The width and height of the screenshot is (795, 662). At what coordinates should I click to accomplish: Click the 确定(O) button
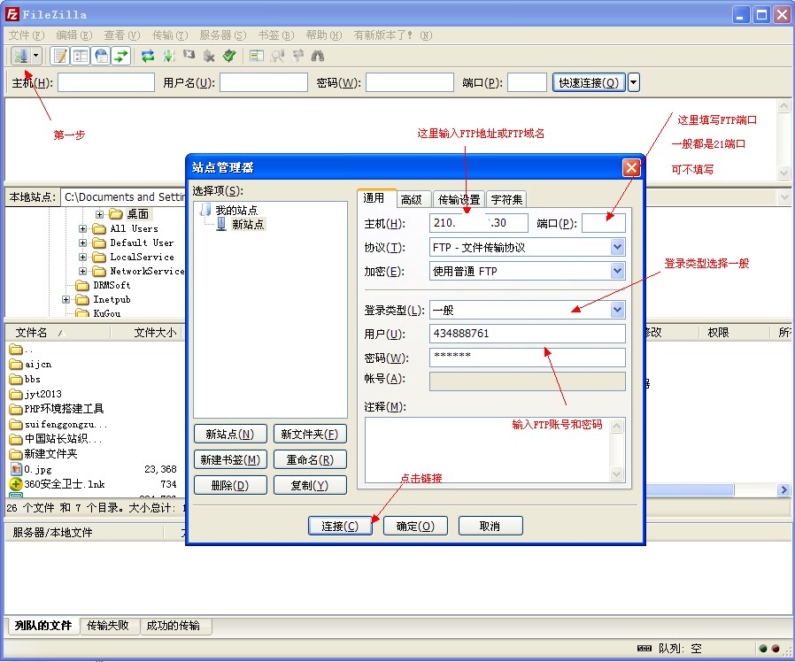click(415, 527)
